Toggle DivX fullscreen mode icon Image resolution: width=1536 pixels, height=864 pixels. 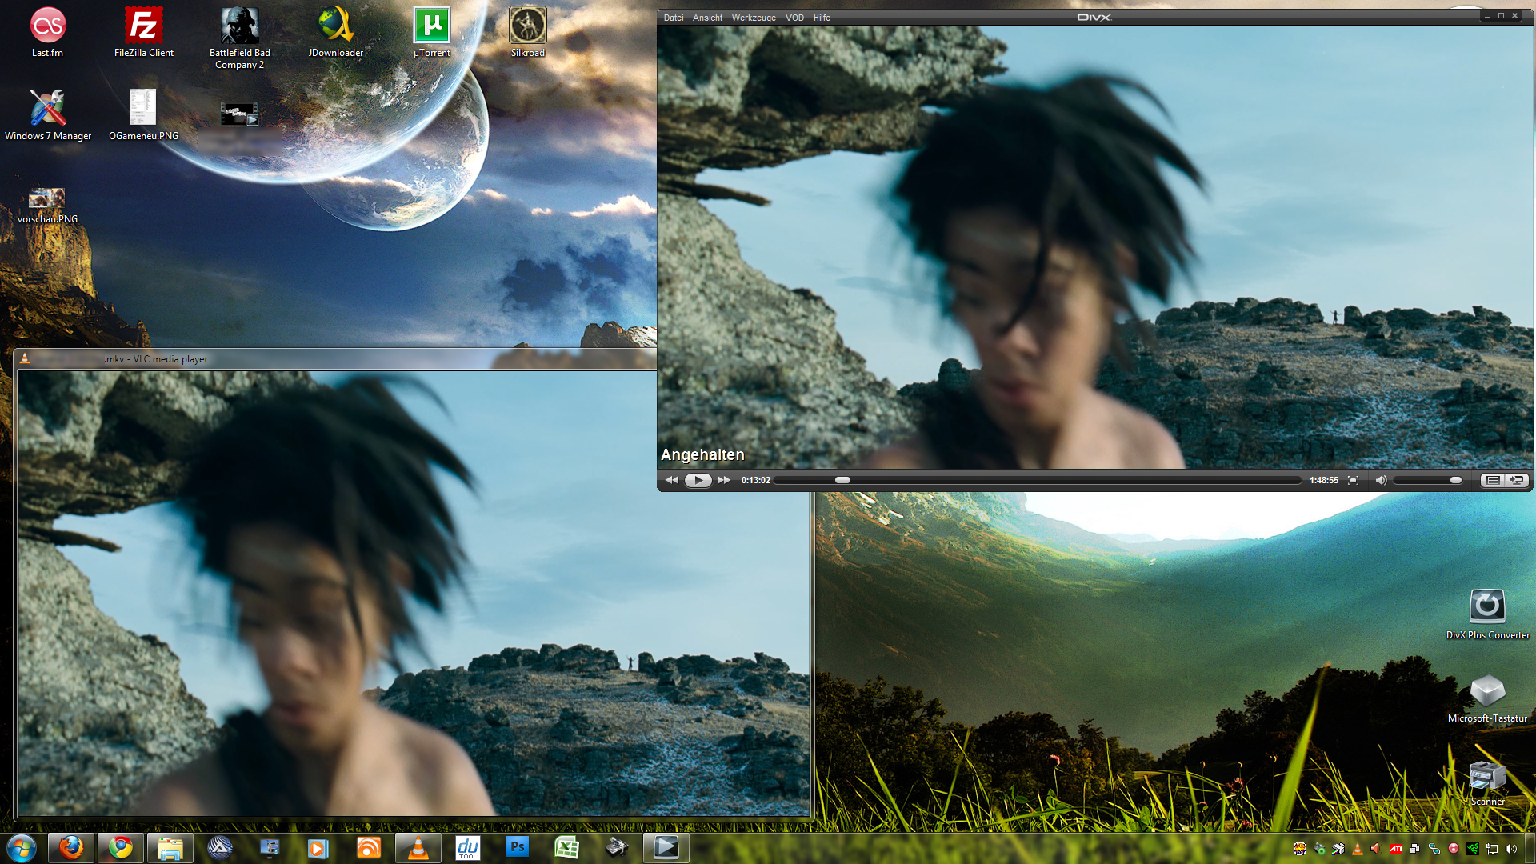click(1354, 480)
